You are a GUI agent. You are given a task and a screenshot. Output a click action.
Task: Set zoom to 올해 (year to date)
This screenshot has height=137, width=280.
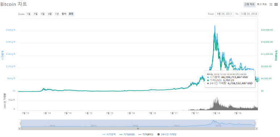[64, 14]
